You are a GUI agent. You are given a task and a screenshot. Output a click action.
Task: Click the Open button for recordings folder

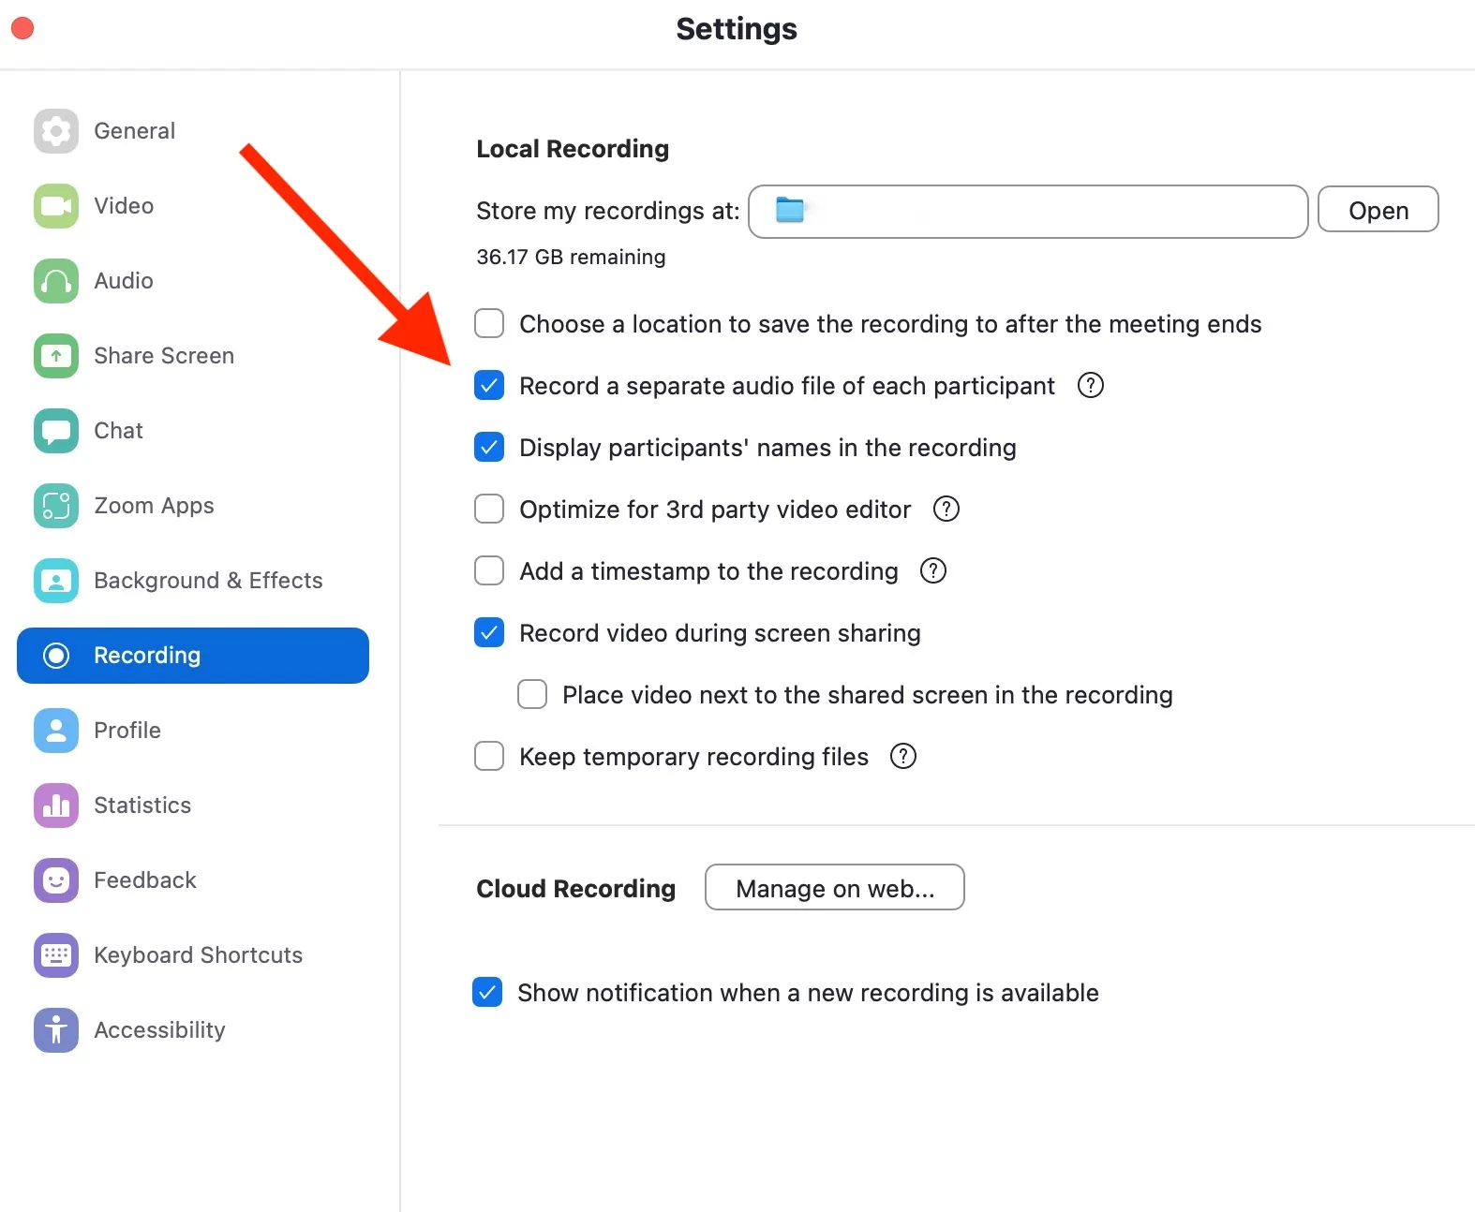(x=1378, y=210)
